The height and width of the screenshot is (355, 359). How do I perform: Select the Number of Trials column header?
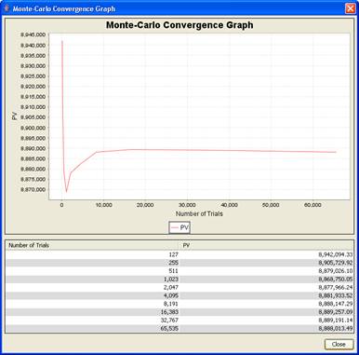[x=93, y=245]
